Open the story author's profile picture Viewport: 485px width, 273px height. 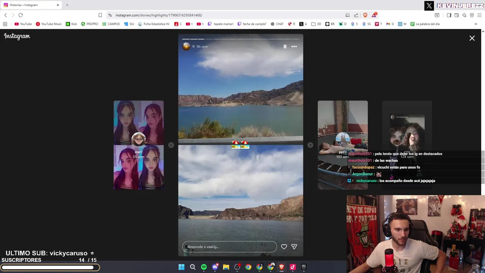click(186, 47)
